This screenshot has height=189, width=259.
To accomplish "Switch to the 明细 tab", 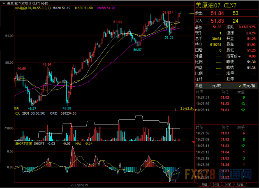I will (203, 184).
